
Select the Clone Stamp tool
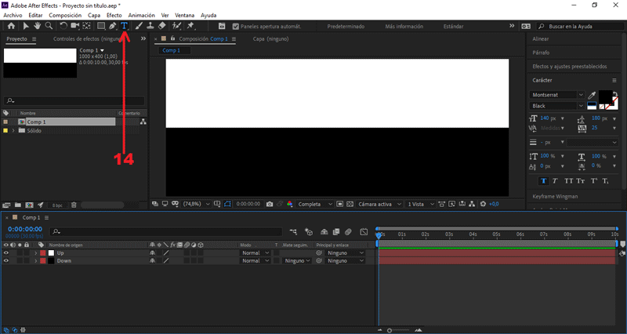(150, 26)
